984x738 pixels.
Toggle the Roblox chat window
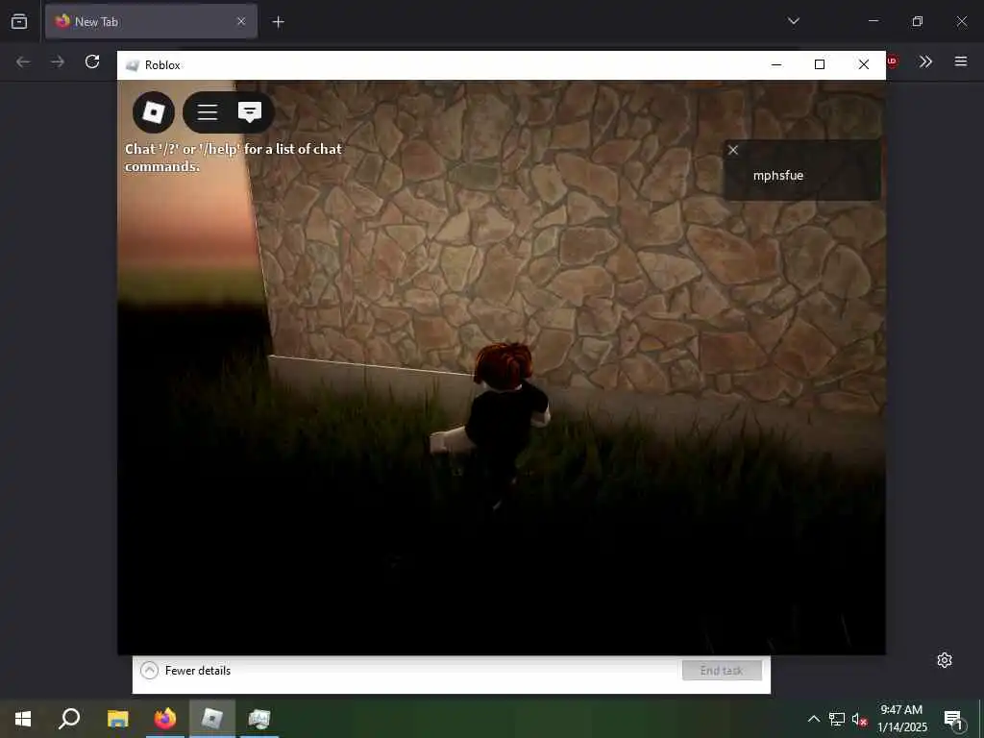249,112
